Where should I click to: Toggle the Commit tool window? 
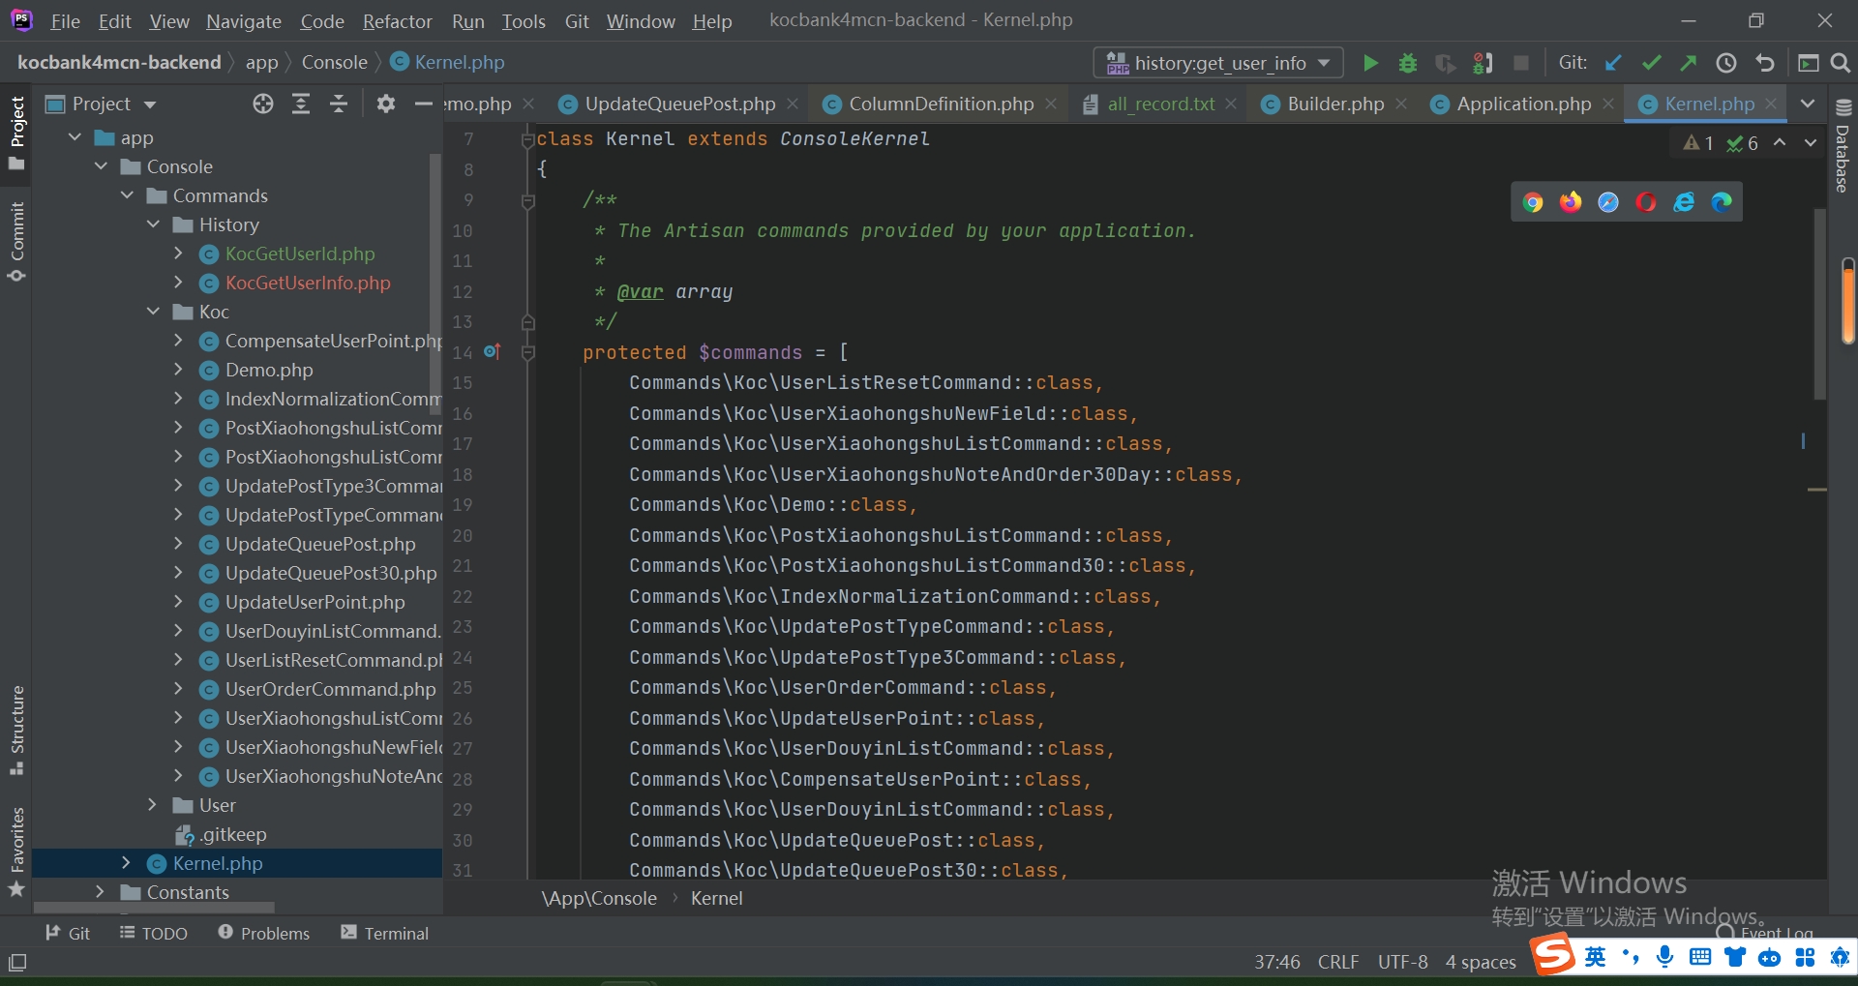click(16, 242)
